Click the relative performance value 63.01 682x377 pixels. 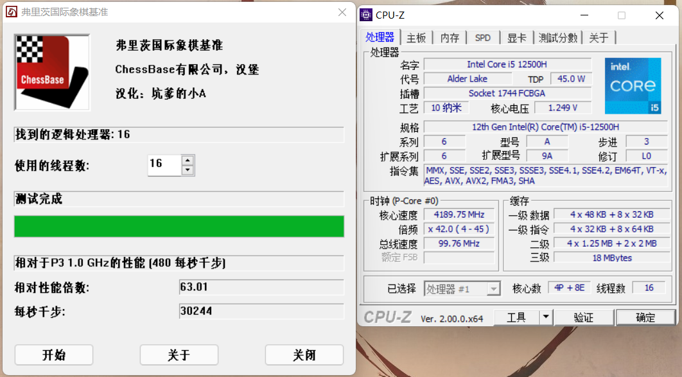(x=261, y=287)
